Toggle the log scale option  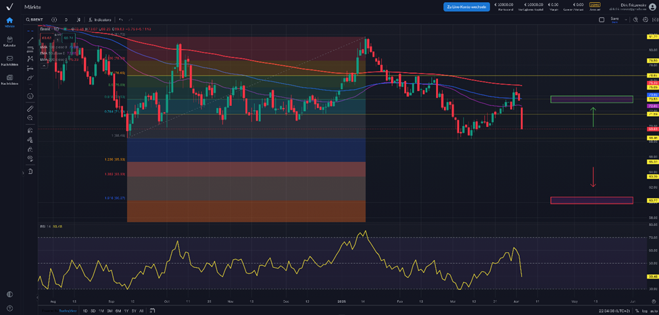[x=644, y=310]
